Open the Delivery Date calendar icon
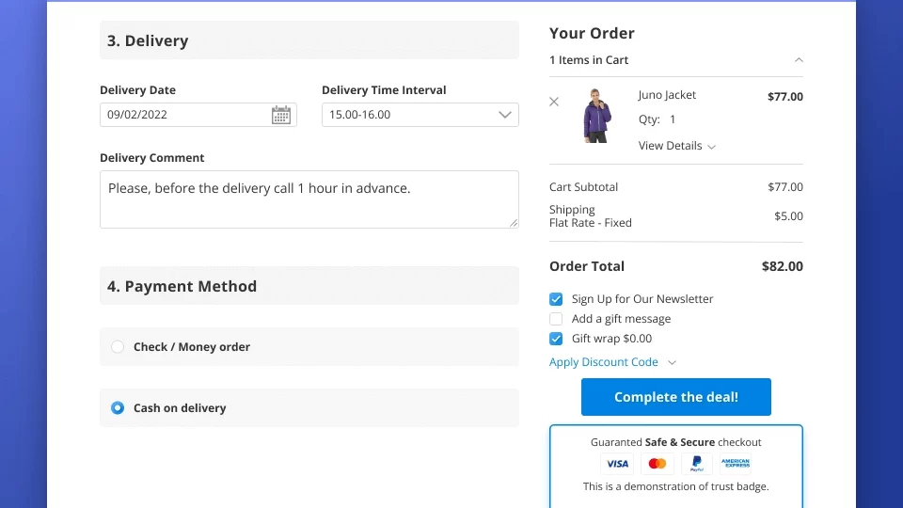 pos(280,115)
